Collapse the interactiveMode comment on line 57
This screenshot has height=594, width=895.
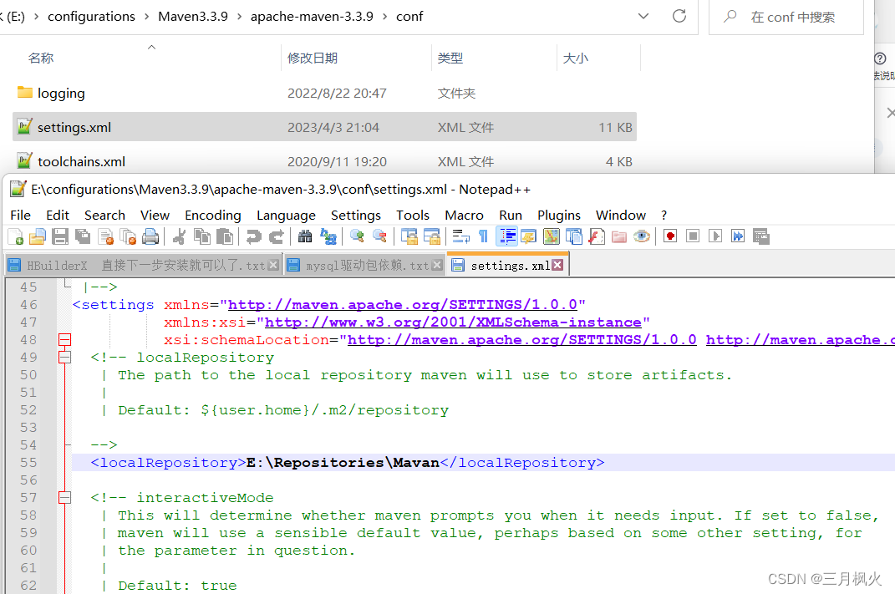coord(65,498)
